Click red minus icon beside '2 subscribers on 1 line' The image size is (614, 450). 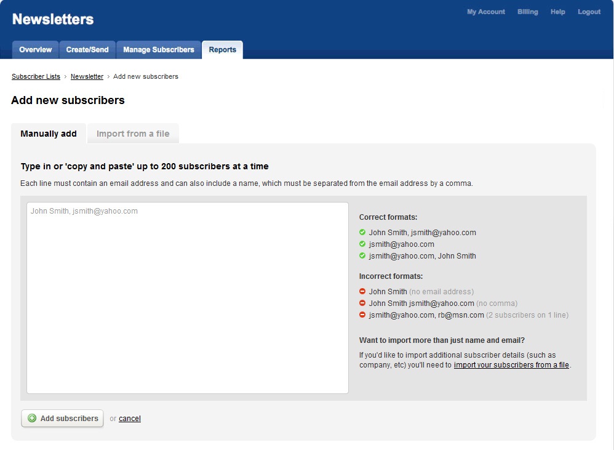point(362,315)
